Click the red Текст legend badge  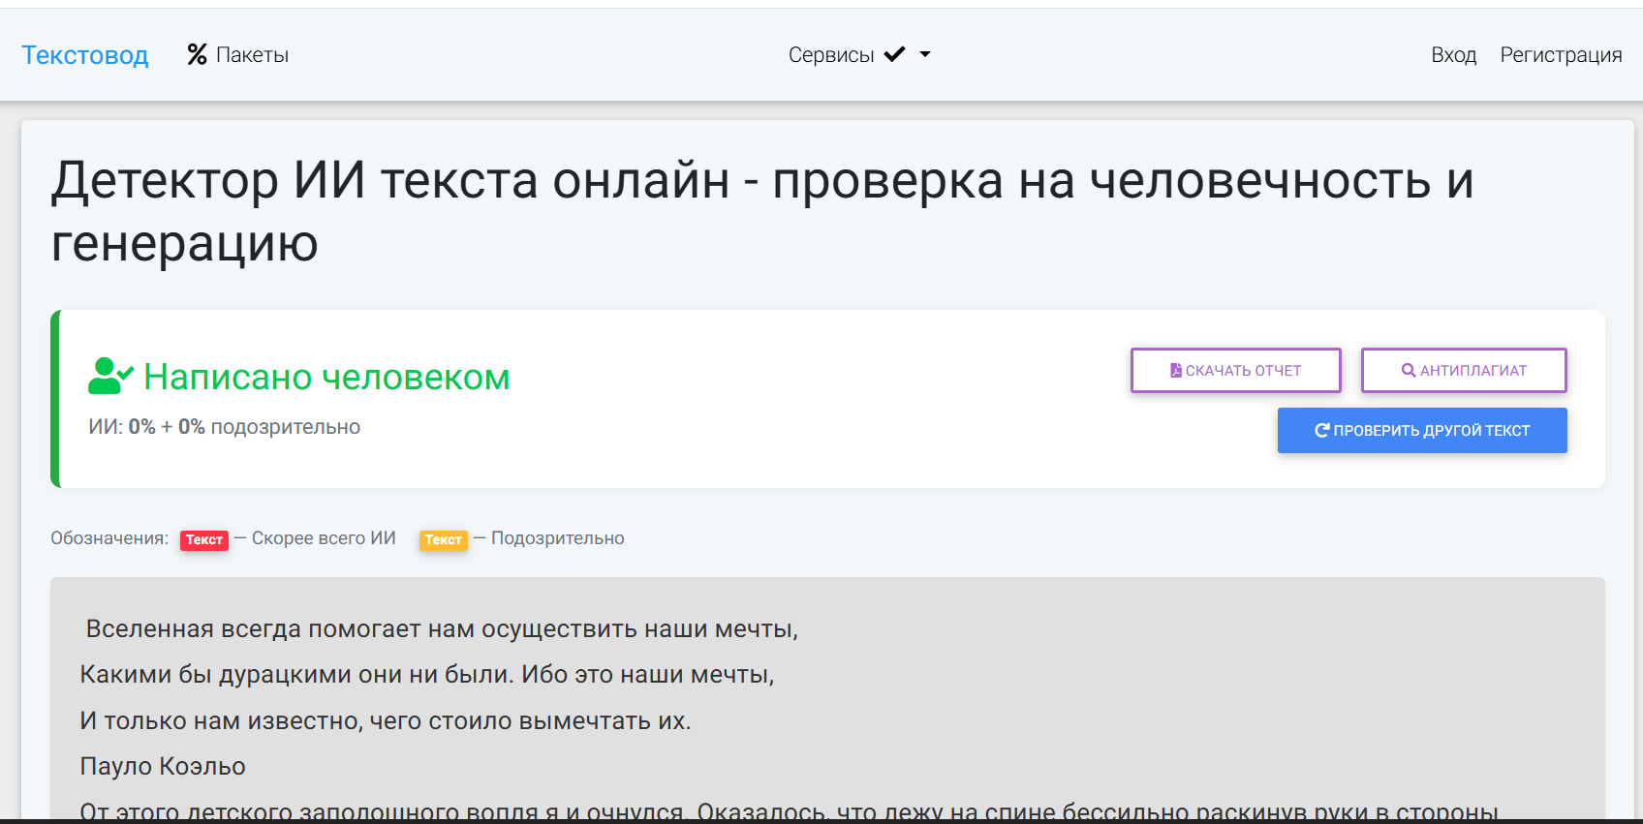[204, 539]
